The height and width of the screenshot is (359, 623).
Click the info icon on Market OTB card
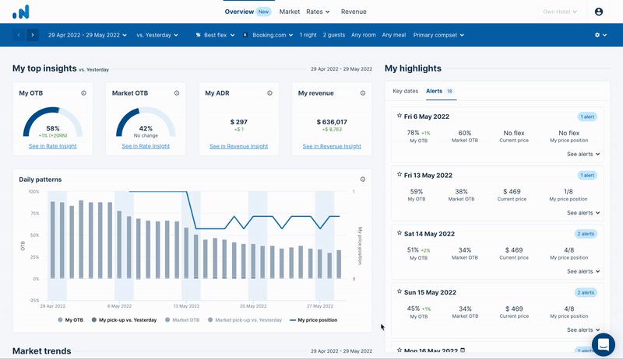(177, 93)
